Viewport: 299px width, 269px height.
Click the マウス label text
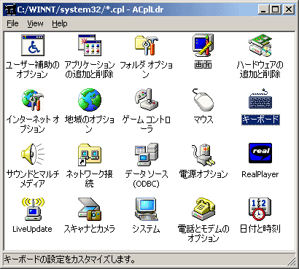click(203, 120)
